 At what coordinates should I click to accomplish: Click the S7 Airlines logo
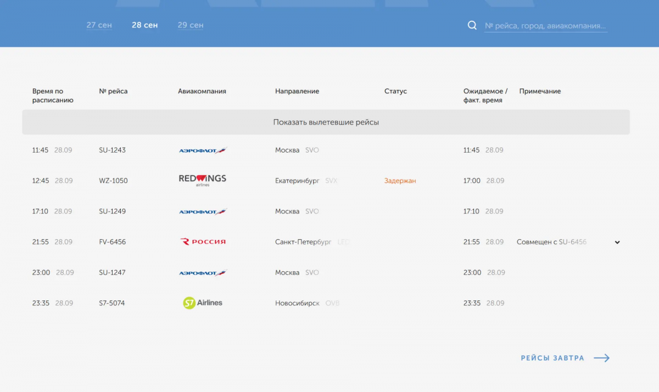pos(203,303)
